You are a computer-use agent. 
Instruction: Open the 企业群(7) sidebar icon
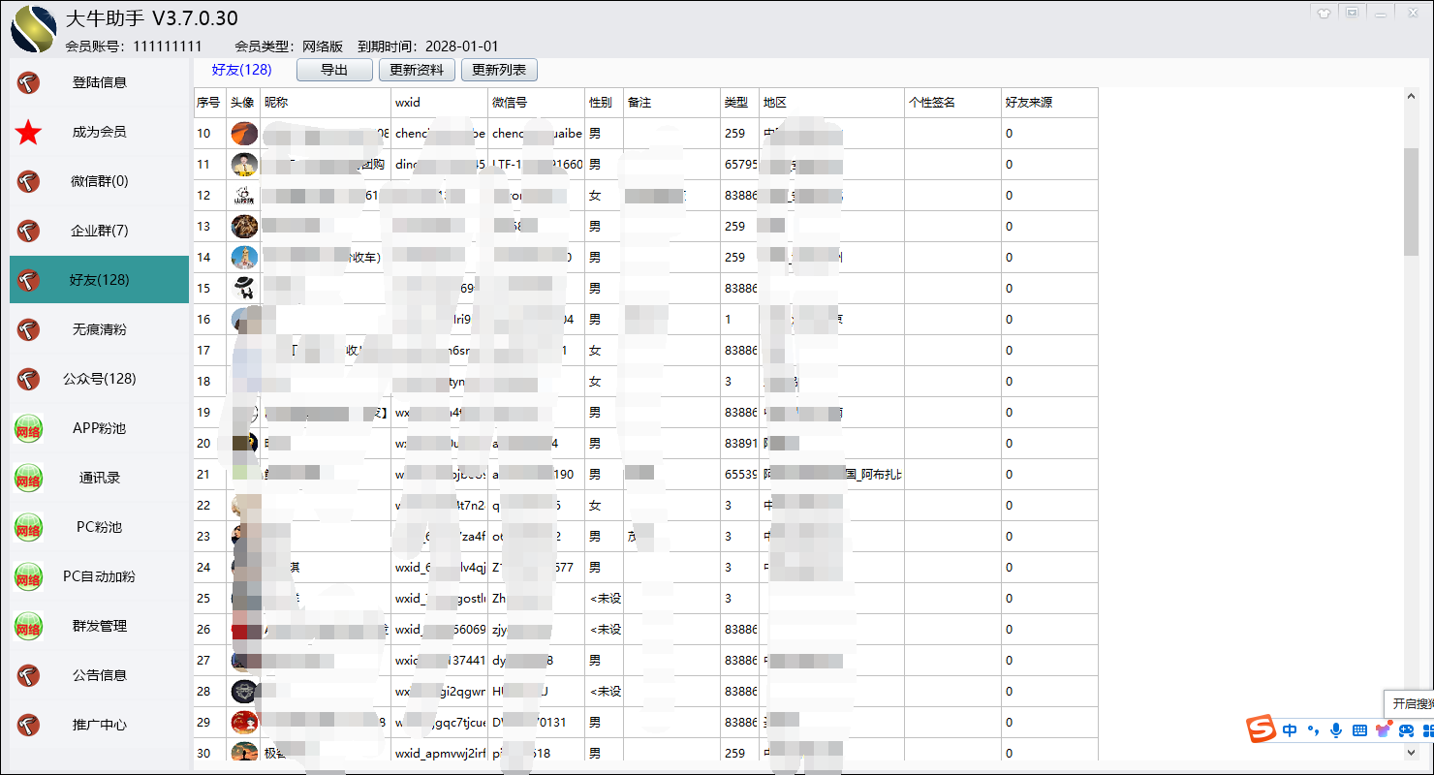[x=28, y=231]
